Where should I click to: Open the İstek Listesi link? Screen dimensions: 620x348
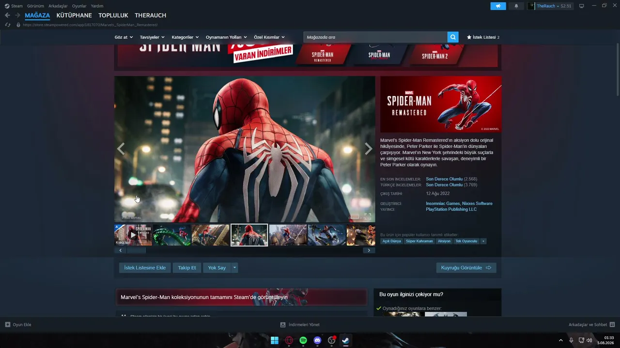[x=483, y=37]
